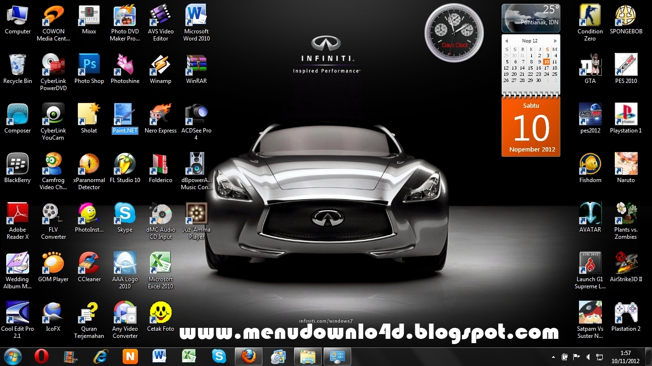
Task: Launch Microsoft Word 2010 desktop shortcut
Action: (196, 23)
